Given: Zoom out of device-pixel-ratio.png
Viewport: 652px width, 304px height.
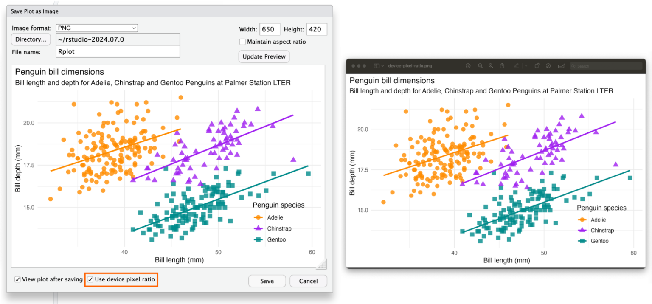Looking at the screenshot, I should click(x=481, y=66).
